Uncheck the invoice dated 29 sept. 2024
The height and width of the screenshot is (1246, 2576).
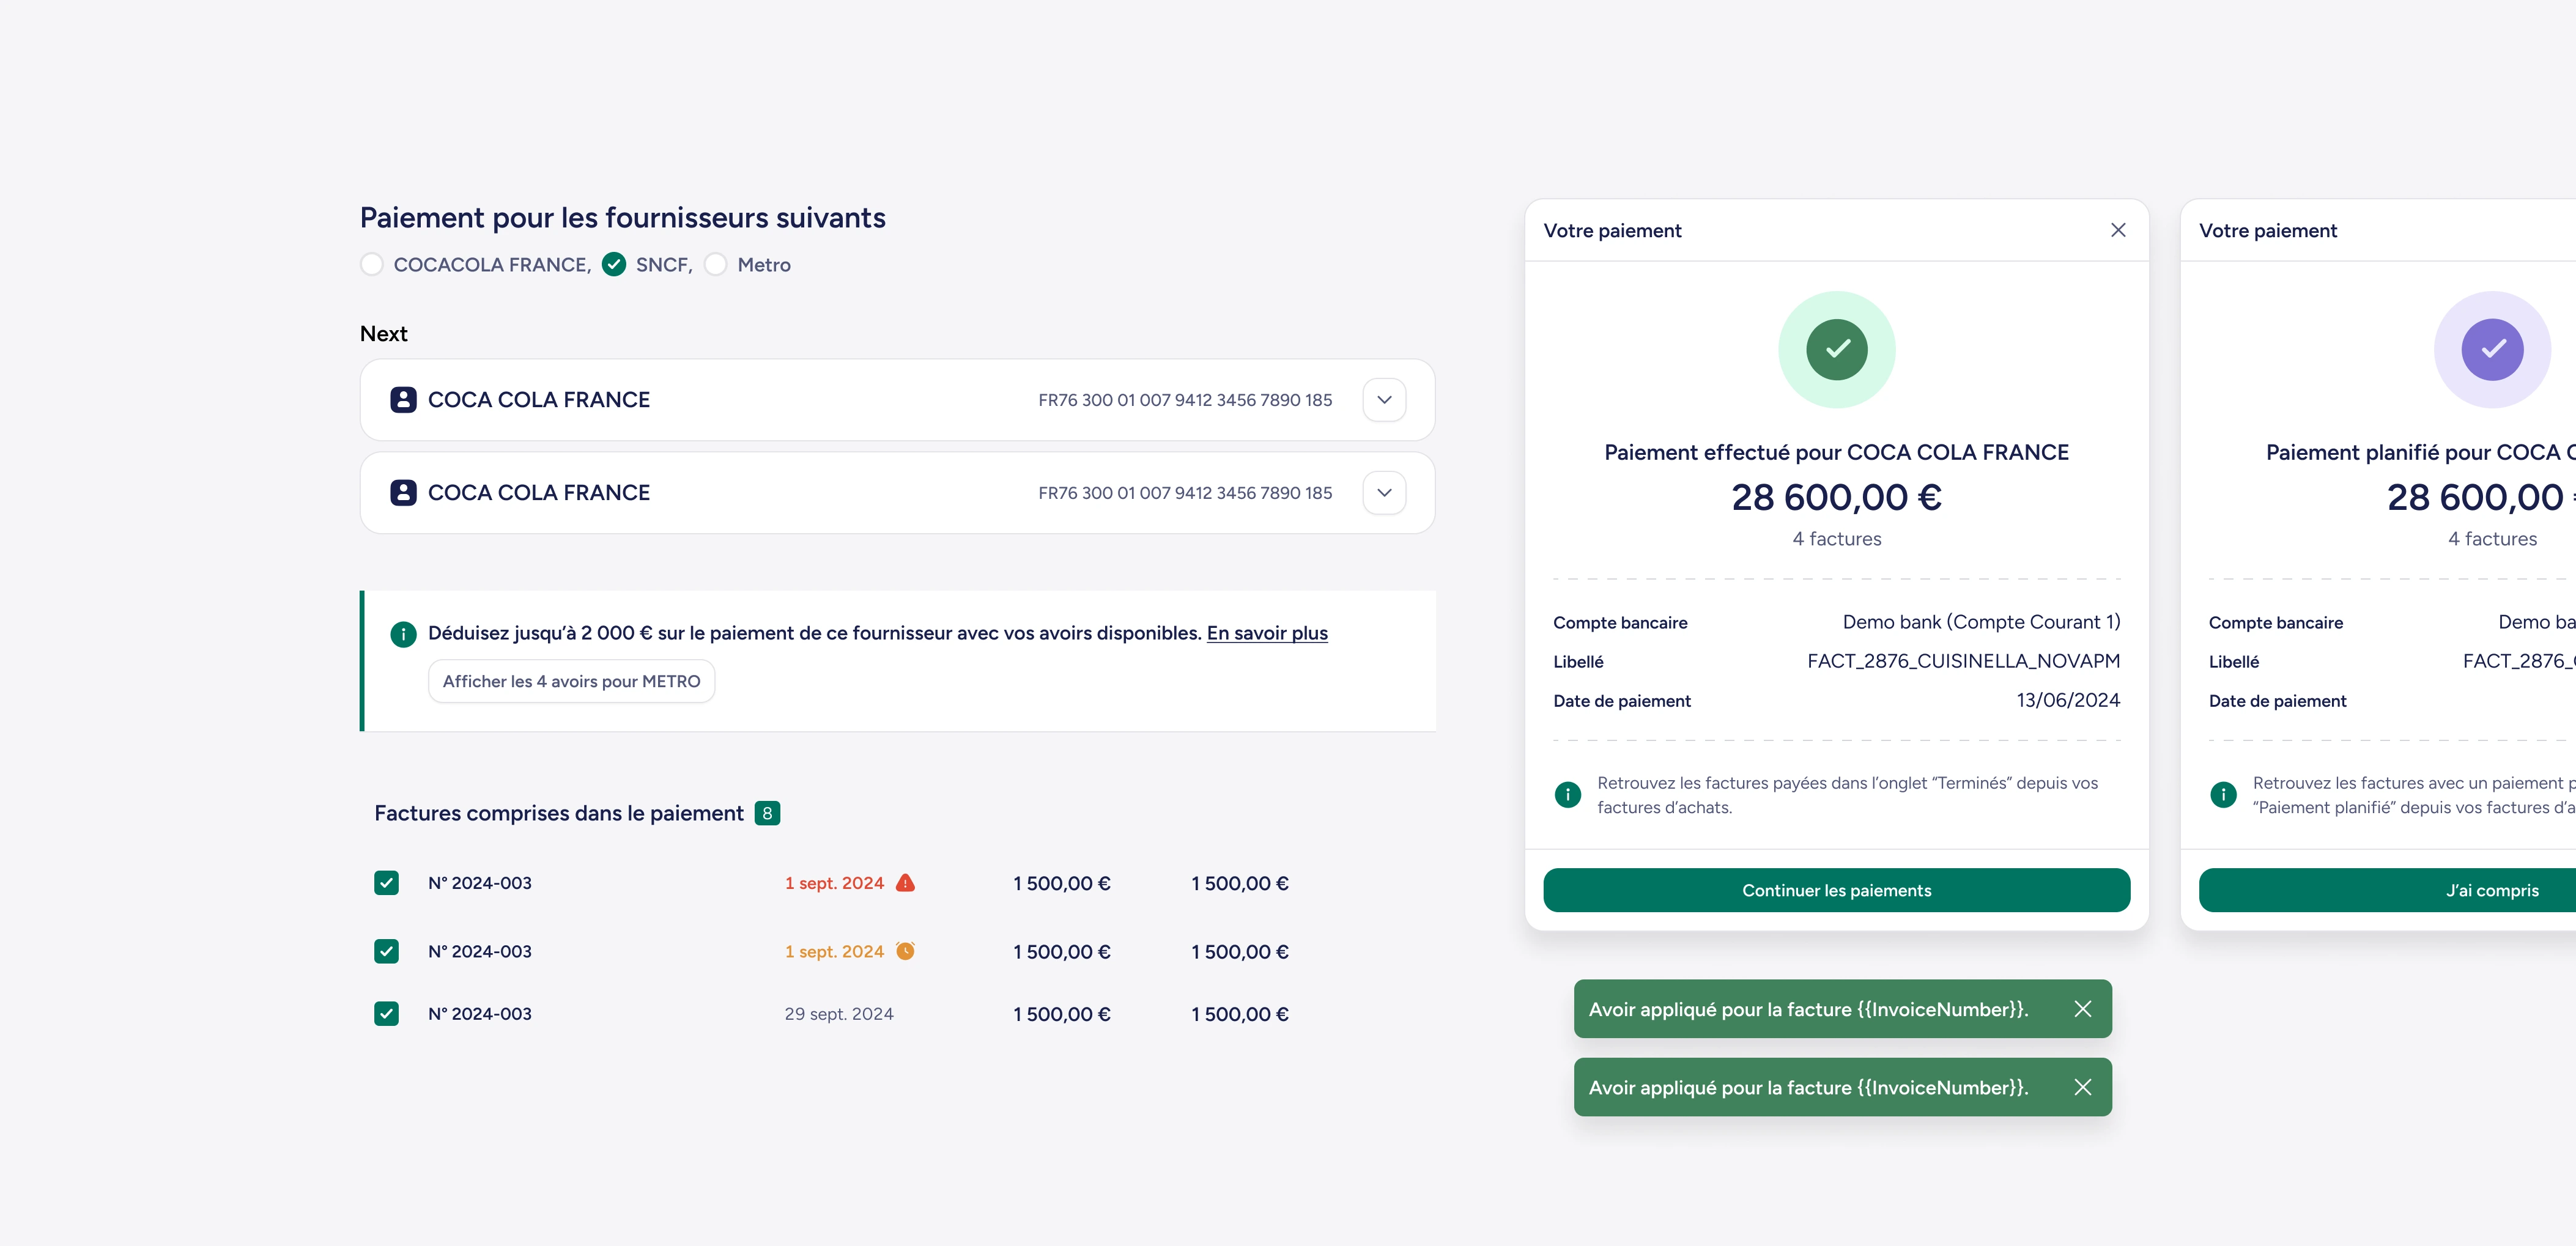(x=386, y=1014)
